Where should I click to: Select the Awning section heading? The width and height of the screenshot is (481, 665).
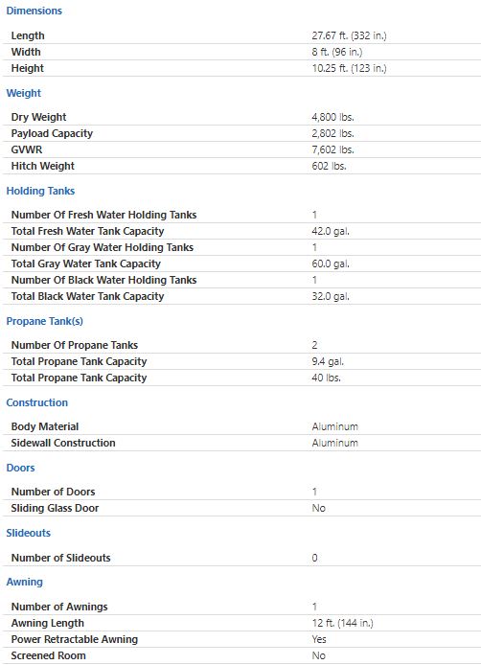[x=24, y=582]
